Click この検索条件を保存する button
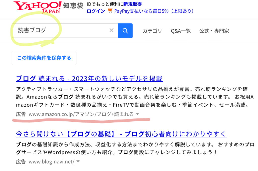Image resolution: width=258 pixels, height=171 pixels. pyautogui.click(x=44, y=58)
